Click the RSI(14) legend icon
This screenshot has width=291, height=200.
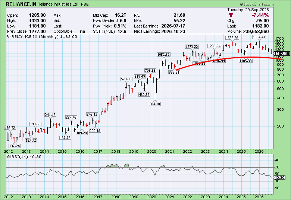[9, 157]
